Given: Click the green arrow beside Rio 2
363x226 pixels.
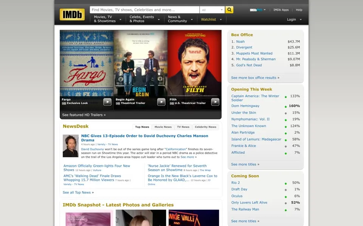Looking at the screenshot, I should [286, 183].
